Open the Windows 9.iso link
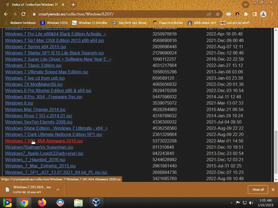Screen dimensions: 278x208 pos(19,103)
